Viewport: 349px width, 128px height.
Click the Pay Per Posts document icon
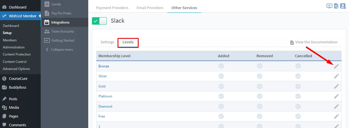47,13
